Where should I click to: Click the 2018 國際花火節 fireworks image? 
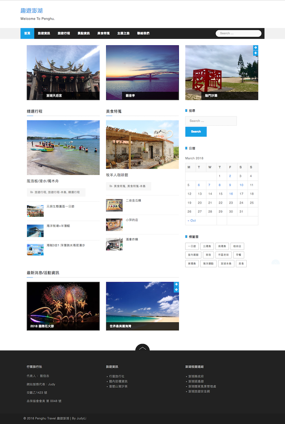coord(63,306)
